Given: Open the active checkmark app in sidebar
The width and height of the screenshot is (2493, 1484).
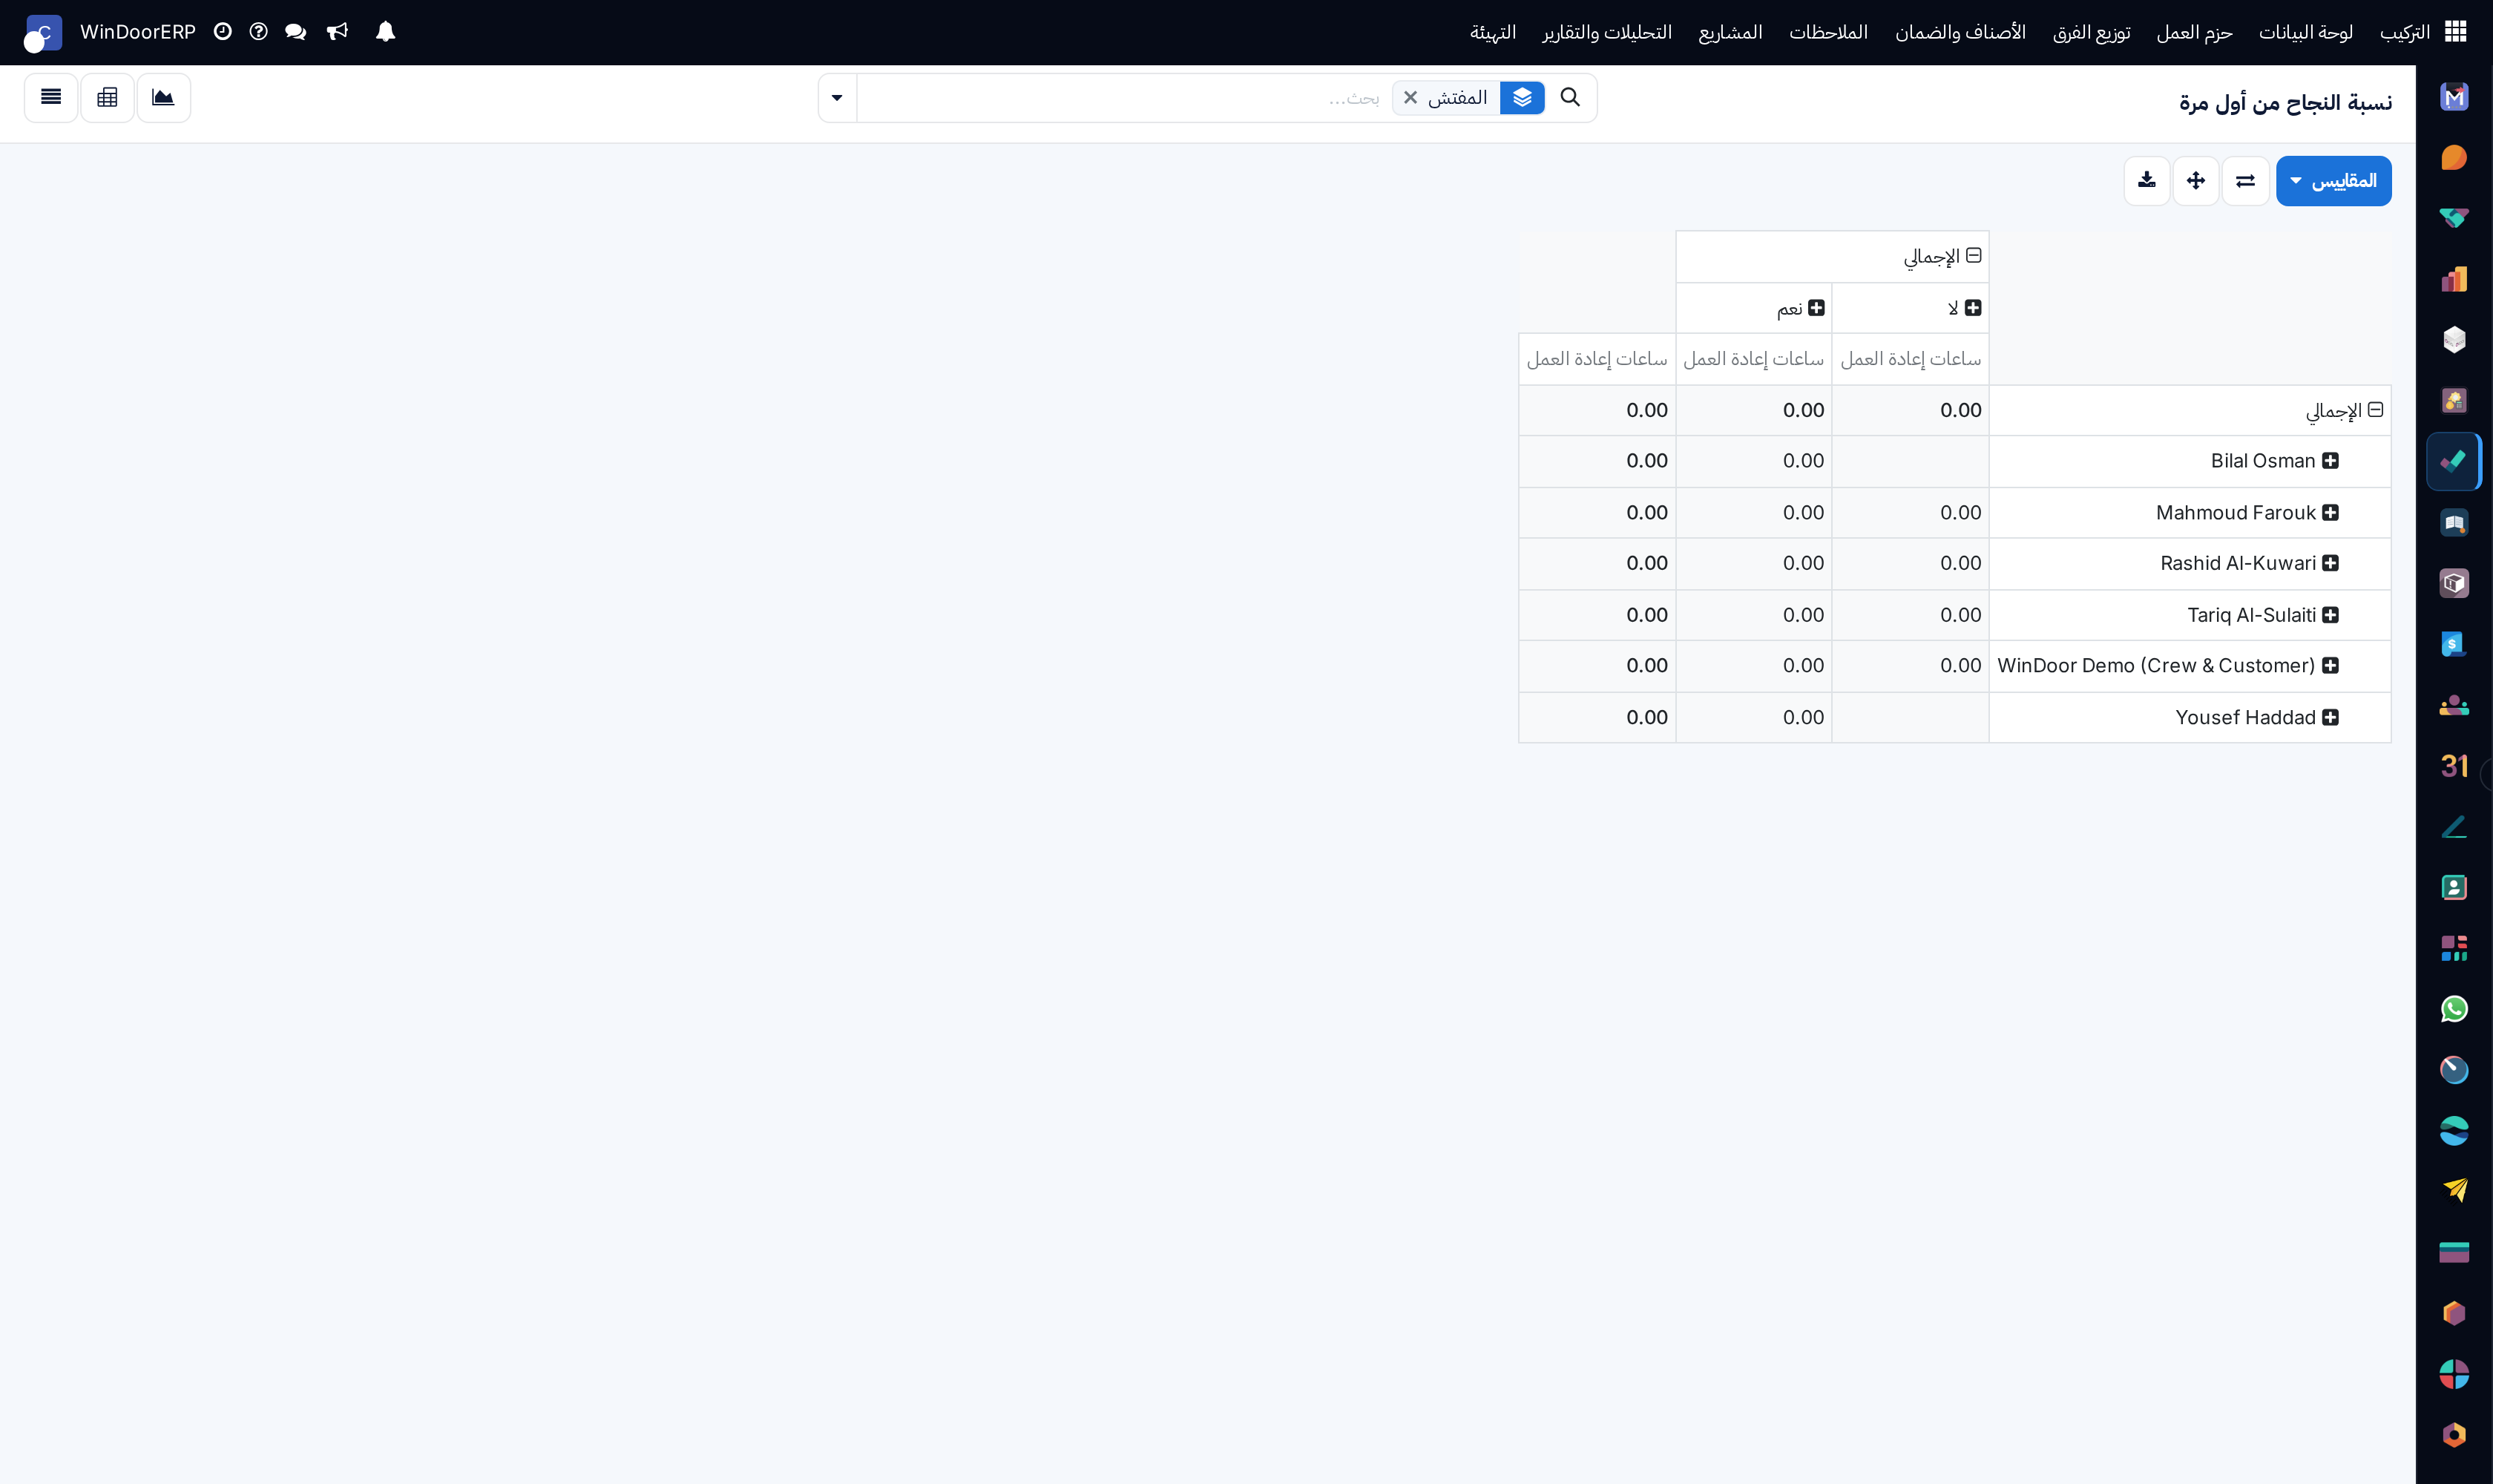Looking at the screenshot, I should [x=2454, y=461].
